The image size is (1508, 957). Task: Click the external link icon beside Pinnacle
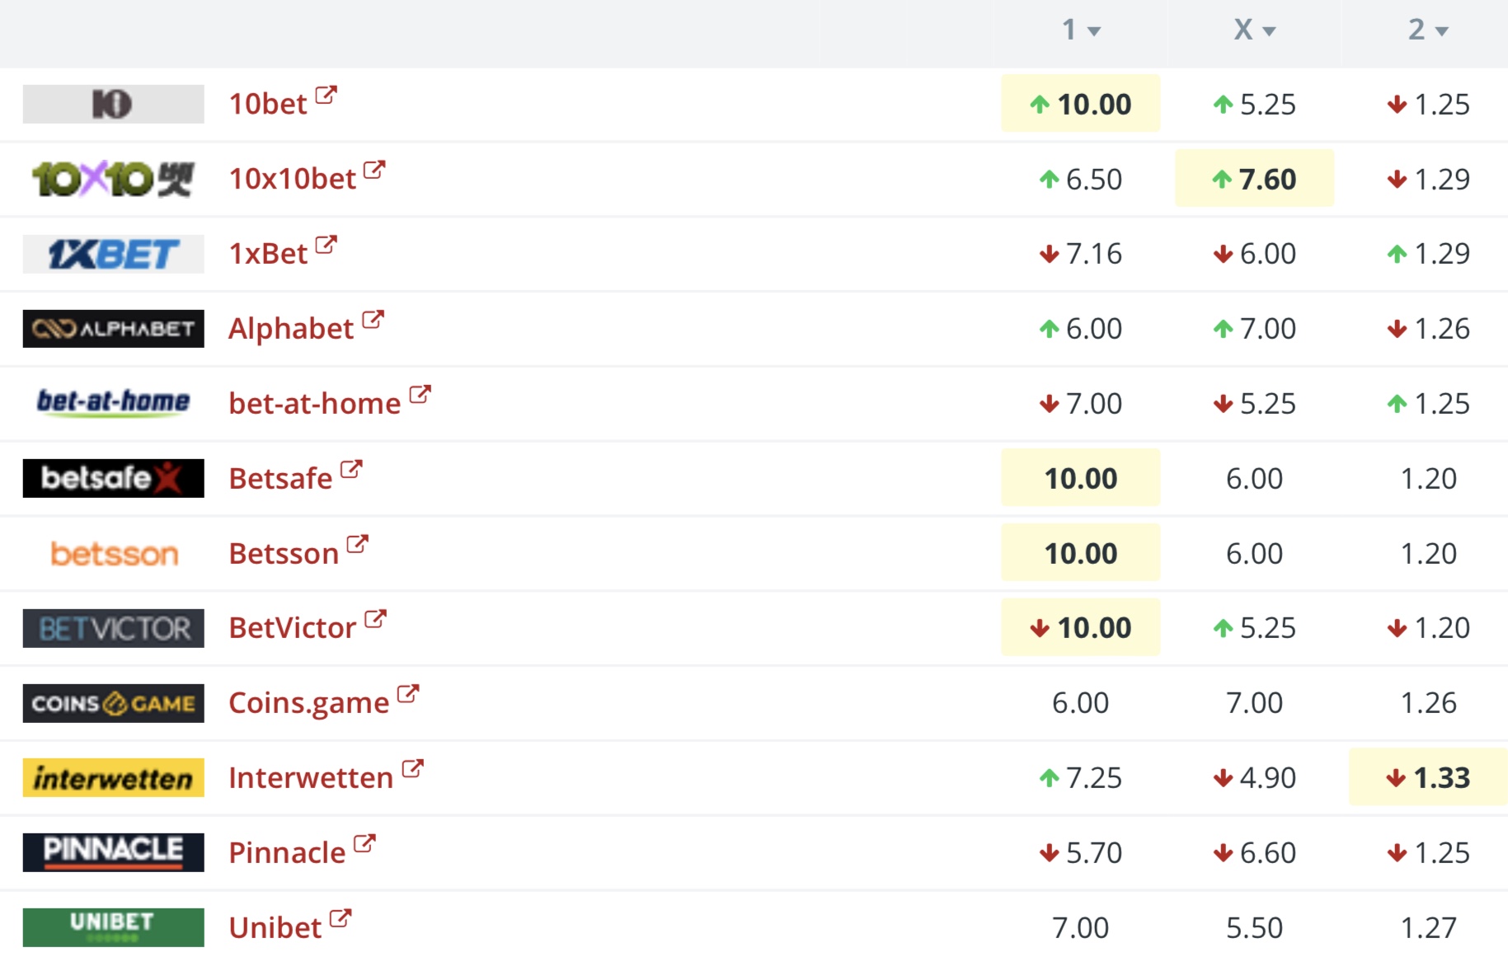[364, 844]
